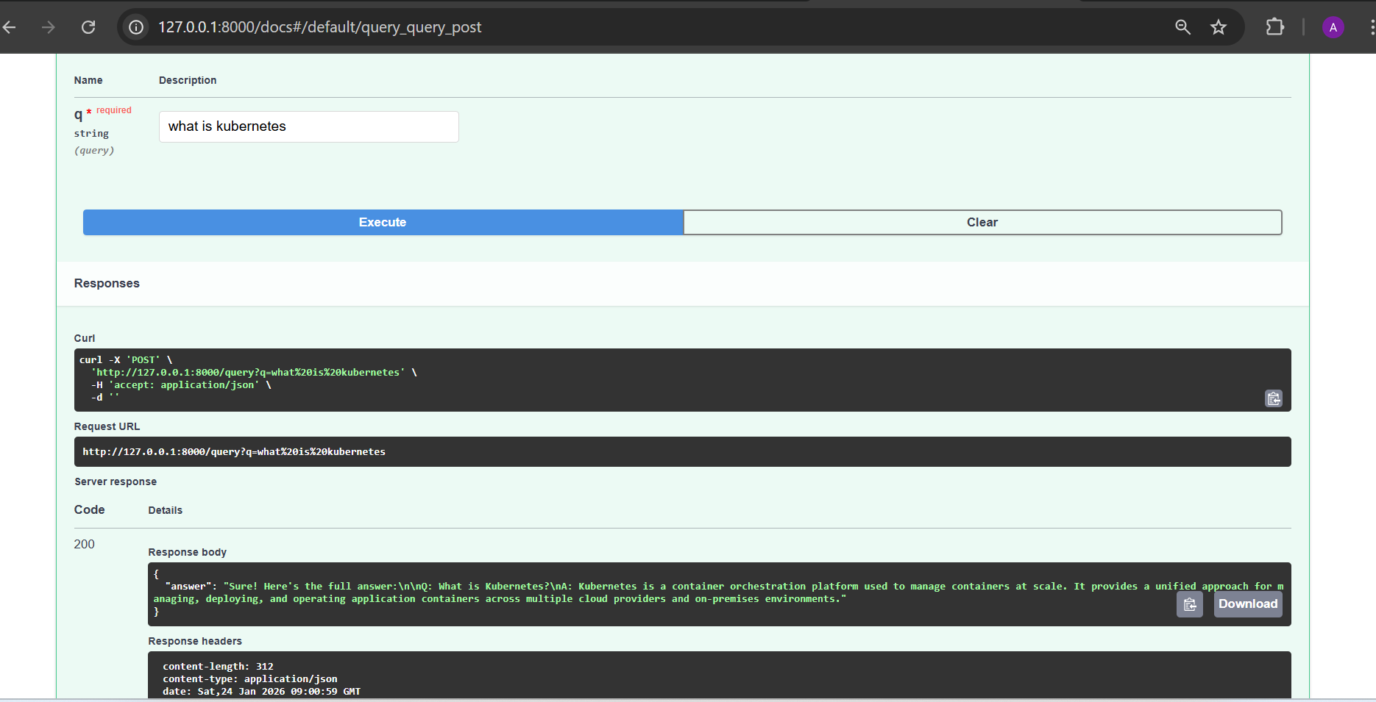Select the 'Details' column header
Image resolution: width=1376 pixels, height=702 pixels.
pyautogui.click(x=166, y=510)
